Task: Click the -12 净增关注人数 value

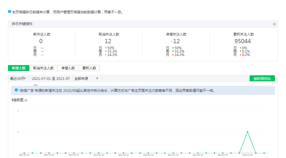Action: pos(176,41)
